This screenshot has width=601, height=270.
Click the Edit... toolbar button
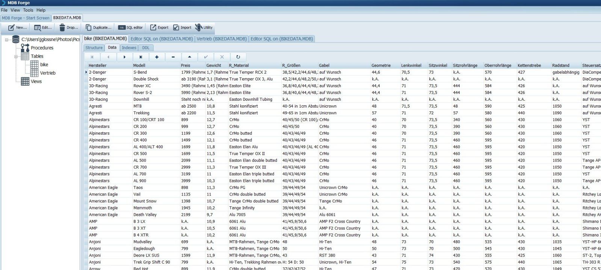(43, 27)
